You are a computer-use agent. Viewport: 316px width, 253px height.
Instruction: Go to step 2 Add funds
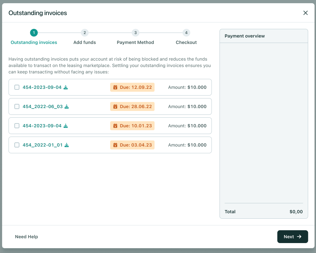84,33
